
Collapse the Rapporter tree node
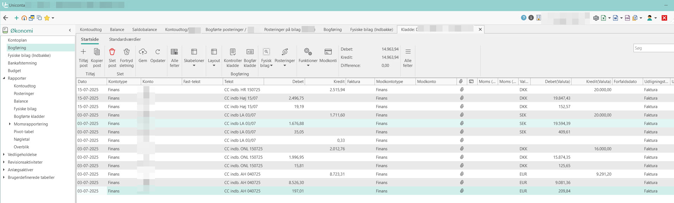[4, 78]
